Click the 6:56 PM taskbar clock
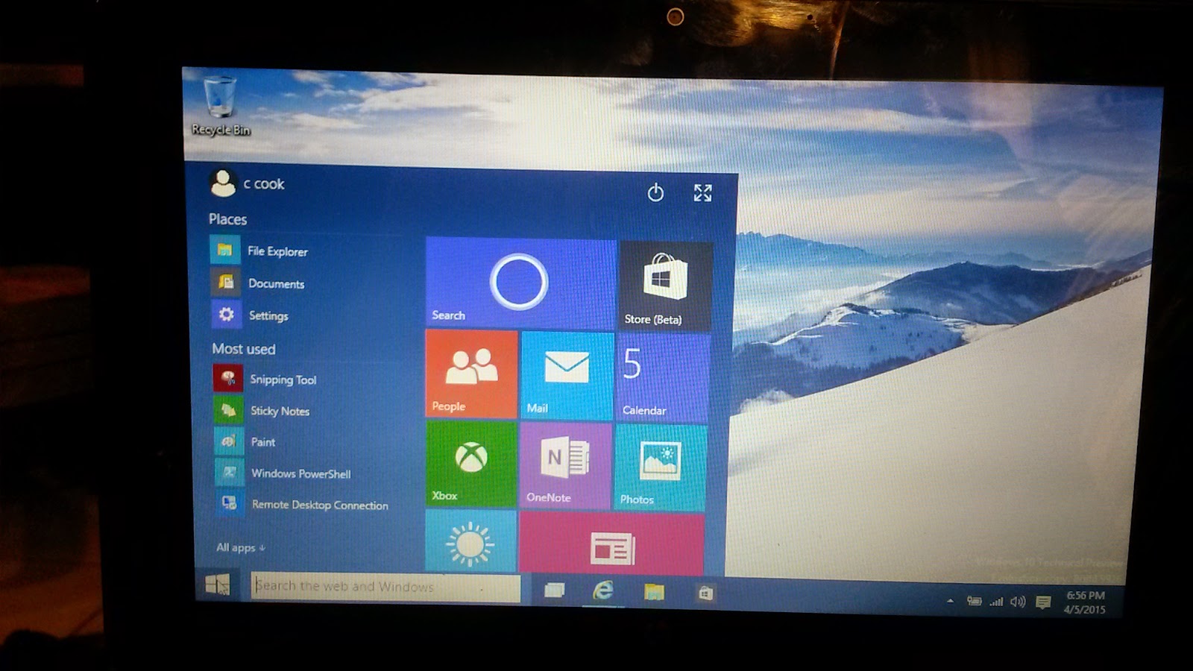 (x=1085, y=602)
